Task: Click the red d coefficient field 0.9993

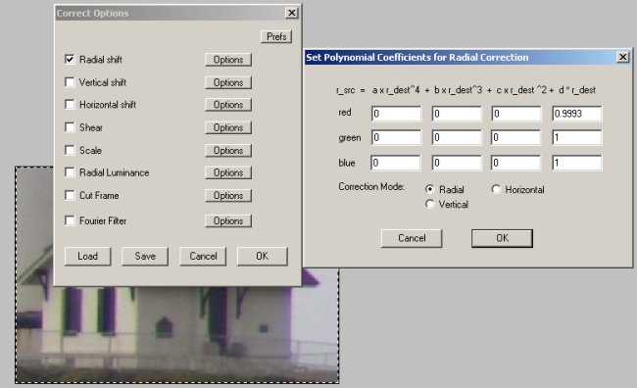Action: click(577, 114)
